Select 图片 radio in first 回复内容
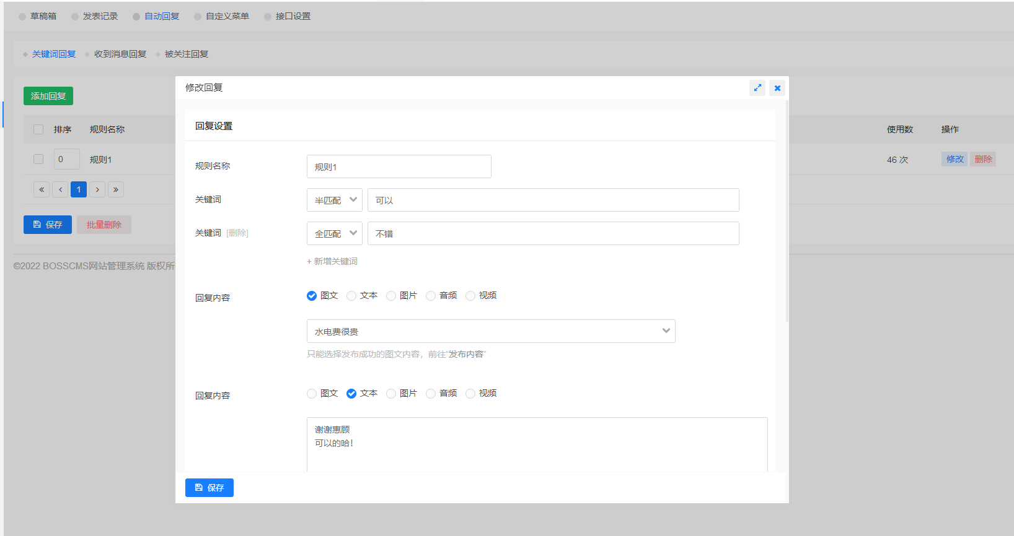Viewport: 1014px width, 536px height. click(x=391, y=296)
